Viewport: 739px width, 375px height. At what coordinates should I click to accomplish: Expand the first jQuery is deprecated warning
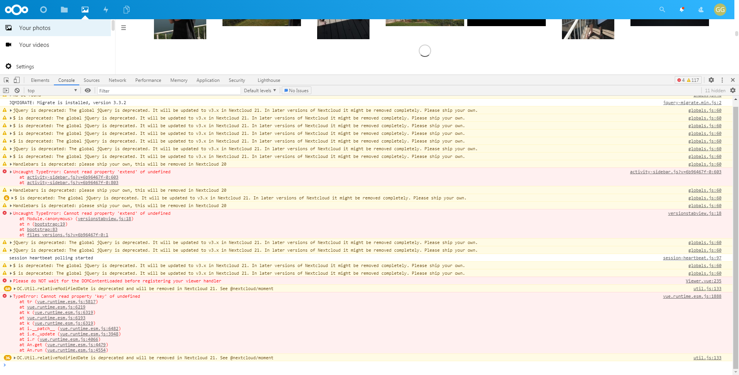11,110
